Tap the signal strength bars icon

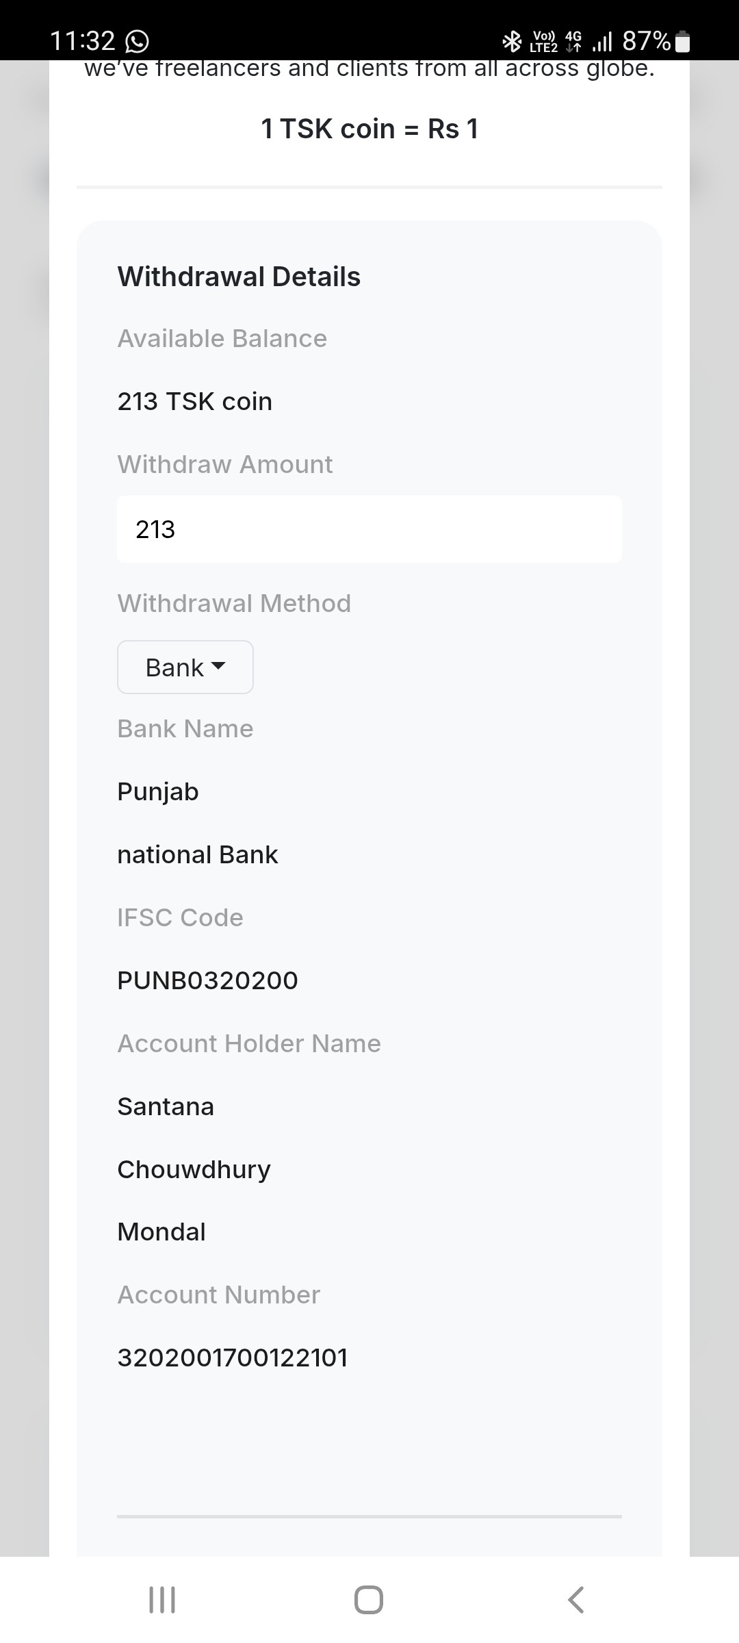602,42
